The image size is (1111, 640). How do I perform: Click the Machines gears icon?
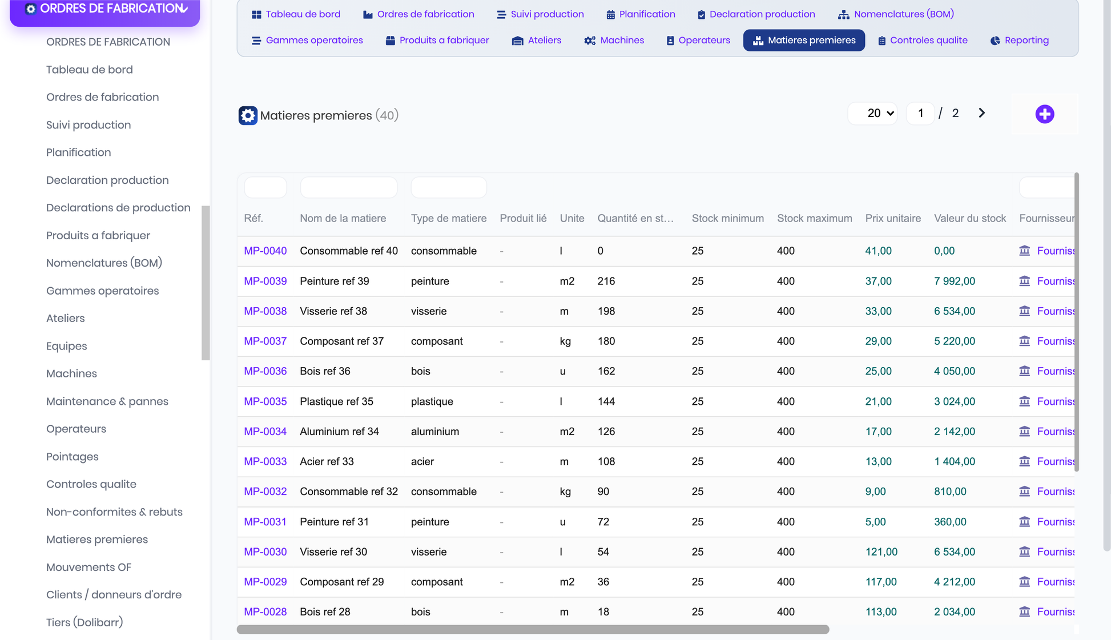[590, 41]
